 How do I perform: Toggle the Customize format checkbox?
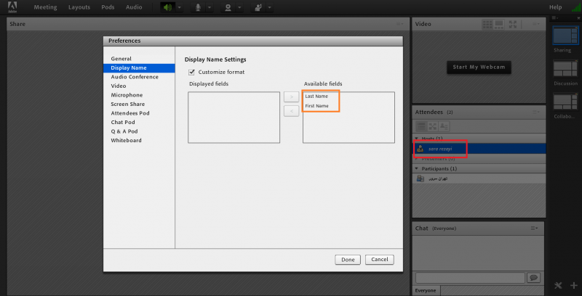(x=192, y=72)
